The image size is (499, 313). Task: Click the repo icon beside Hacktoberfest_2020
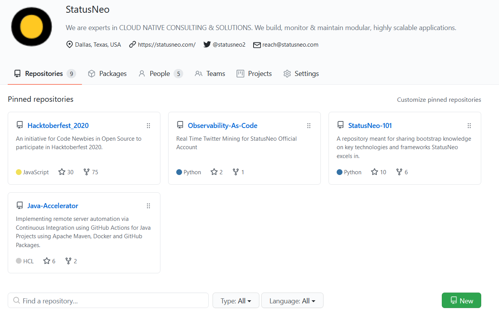(x=20, y=125)
